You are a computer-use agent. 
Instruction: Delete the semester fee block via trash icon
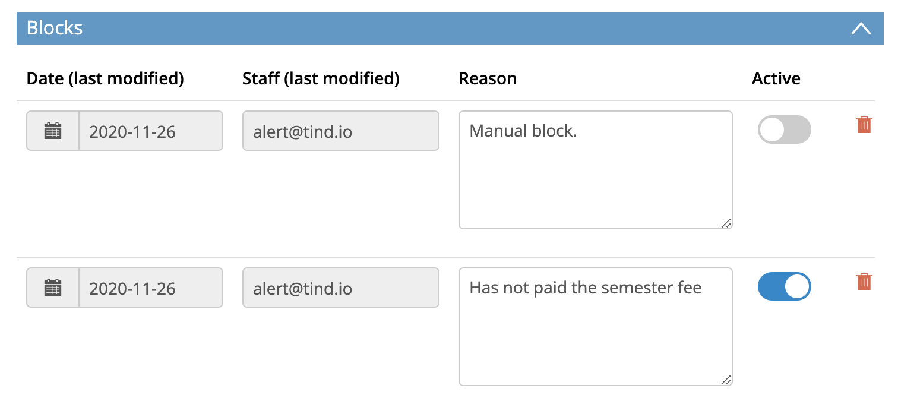pyautogui.click(x=864, y=282)
